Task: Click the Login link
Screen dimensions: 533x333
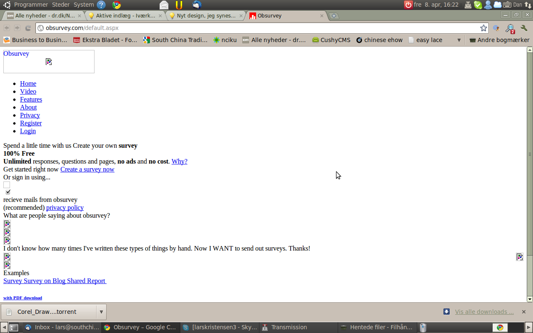Action: pyautogui.click(x=28, y=131)
